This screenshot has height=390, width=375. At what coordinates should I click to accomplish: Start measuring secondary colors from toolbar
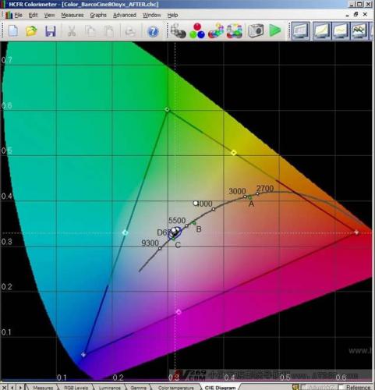216,31
